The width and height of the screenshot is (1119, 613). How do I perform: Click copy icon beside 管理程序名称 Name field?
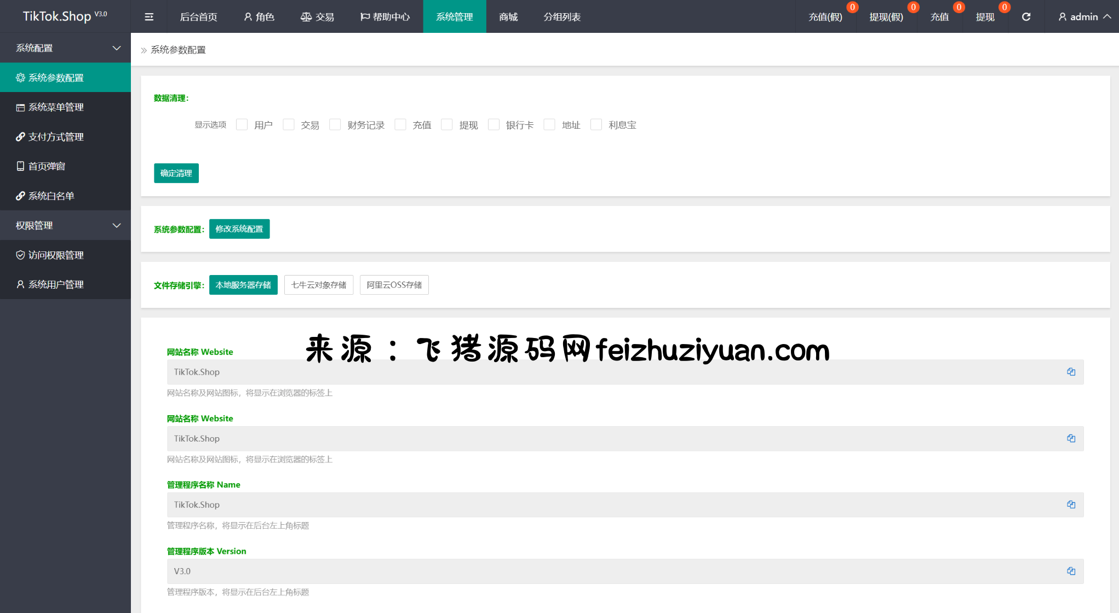(1071, 505)
